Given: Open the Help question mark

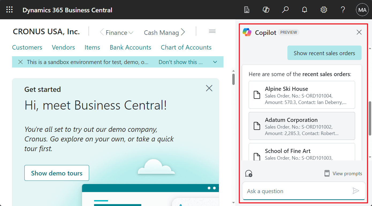Looking at the screenshot, I should [x=343, y=10].
